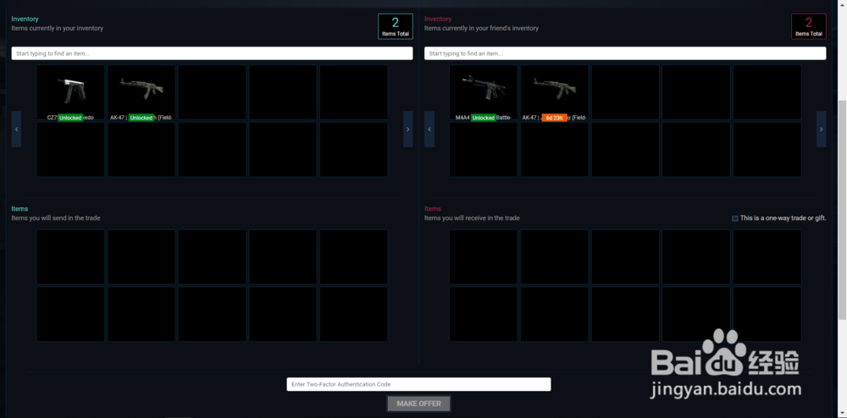Image resolution: width=847 pixels, height=418 pixels.
Task: Focus the your-inventory item search field
Action: (212, 53)
